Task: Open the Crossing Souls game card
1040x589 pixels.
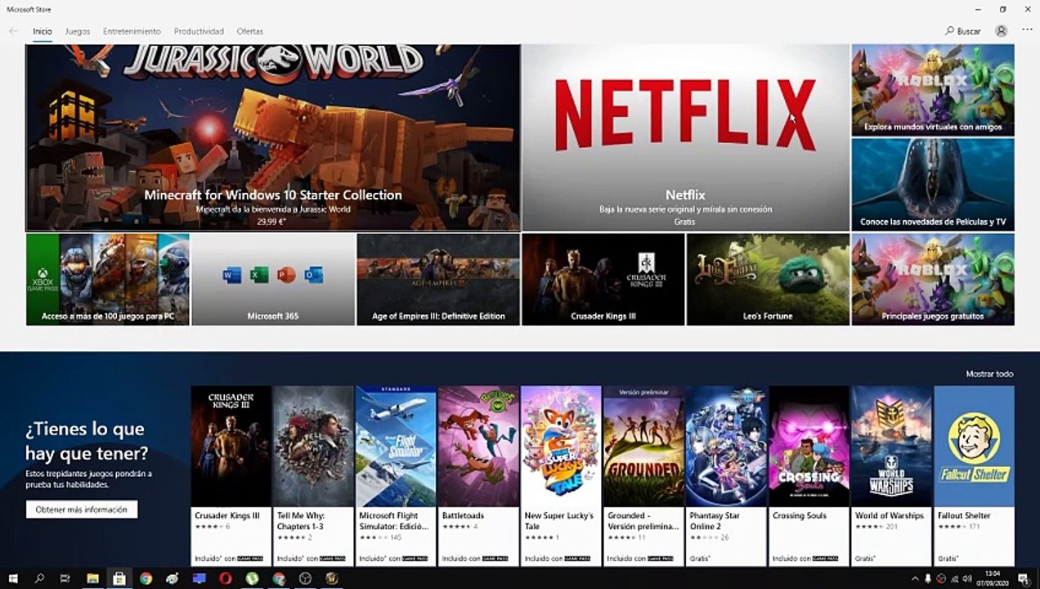Action: pos(809,475)
